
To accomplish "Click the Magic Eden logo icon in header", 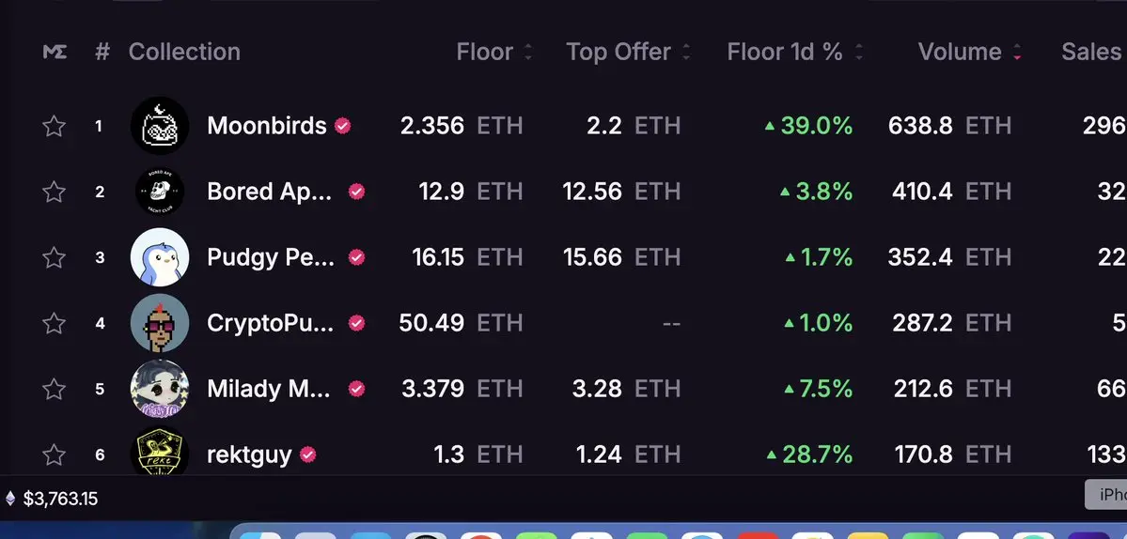I will [x=55, y=52].
